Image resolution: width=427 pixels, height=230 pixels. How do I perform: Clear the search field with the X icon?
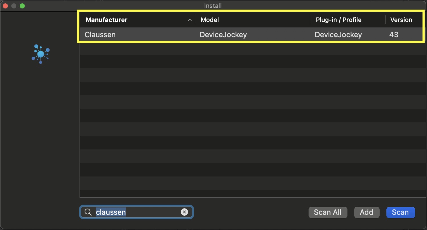click(x=184, y=212)
